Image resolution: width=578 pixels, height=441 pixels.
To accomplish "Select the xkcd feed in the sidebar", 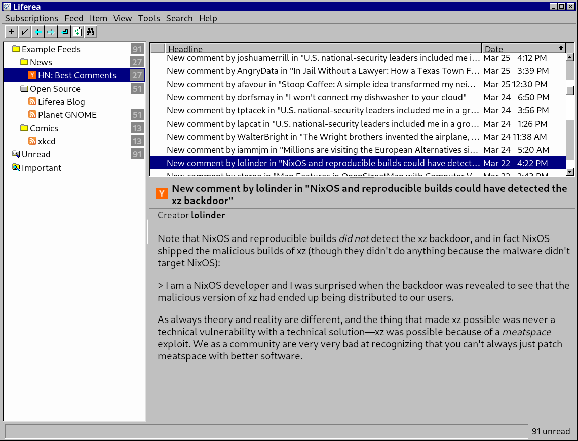I will pos(47,141).
